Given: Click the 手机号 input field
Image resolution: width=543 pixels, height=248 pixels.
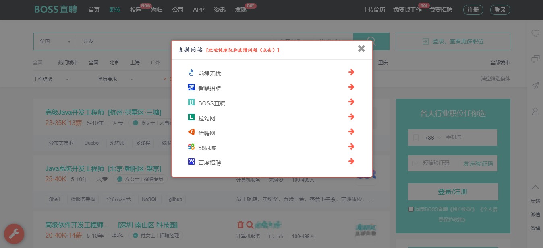Looking at the screenshot, I should coord(470,137).
